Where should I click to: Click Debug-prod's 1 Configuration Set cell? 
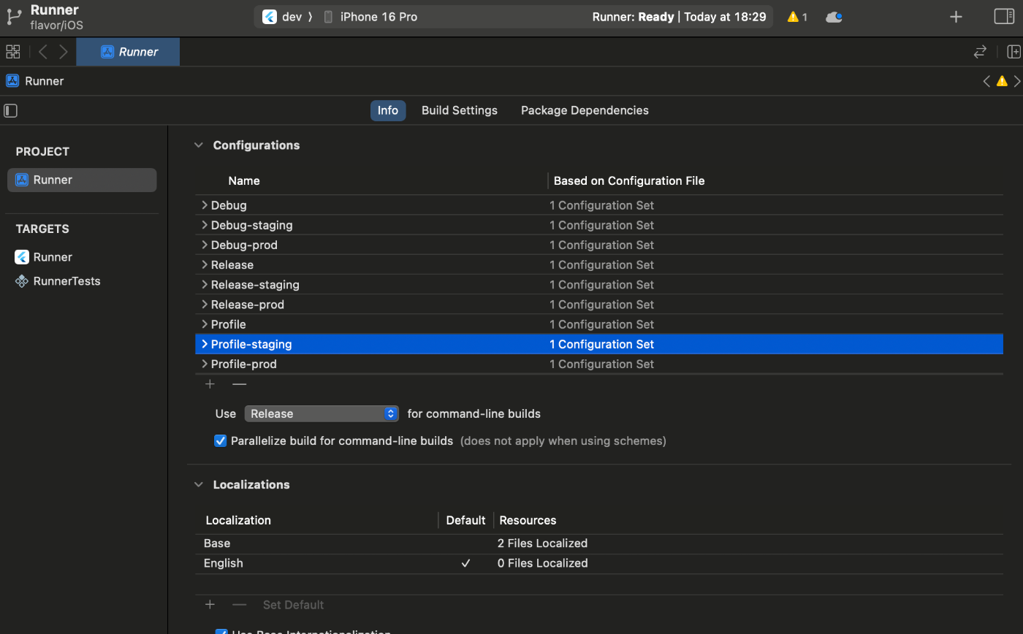[x=601, y=245]
